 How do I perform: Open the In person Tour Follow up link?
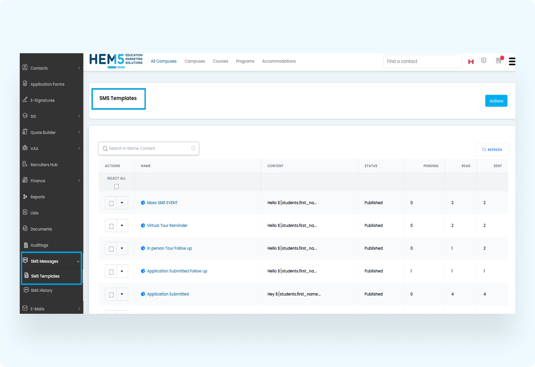coord(169,248)
